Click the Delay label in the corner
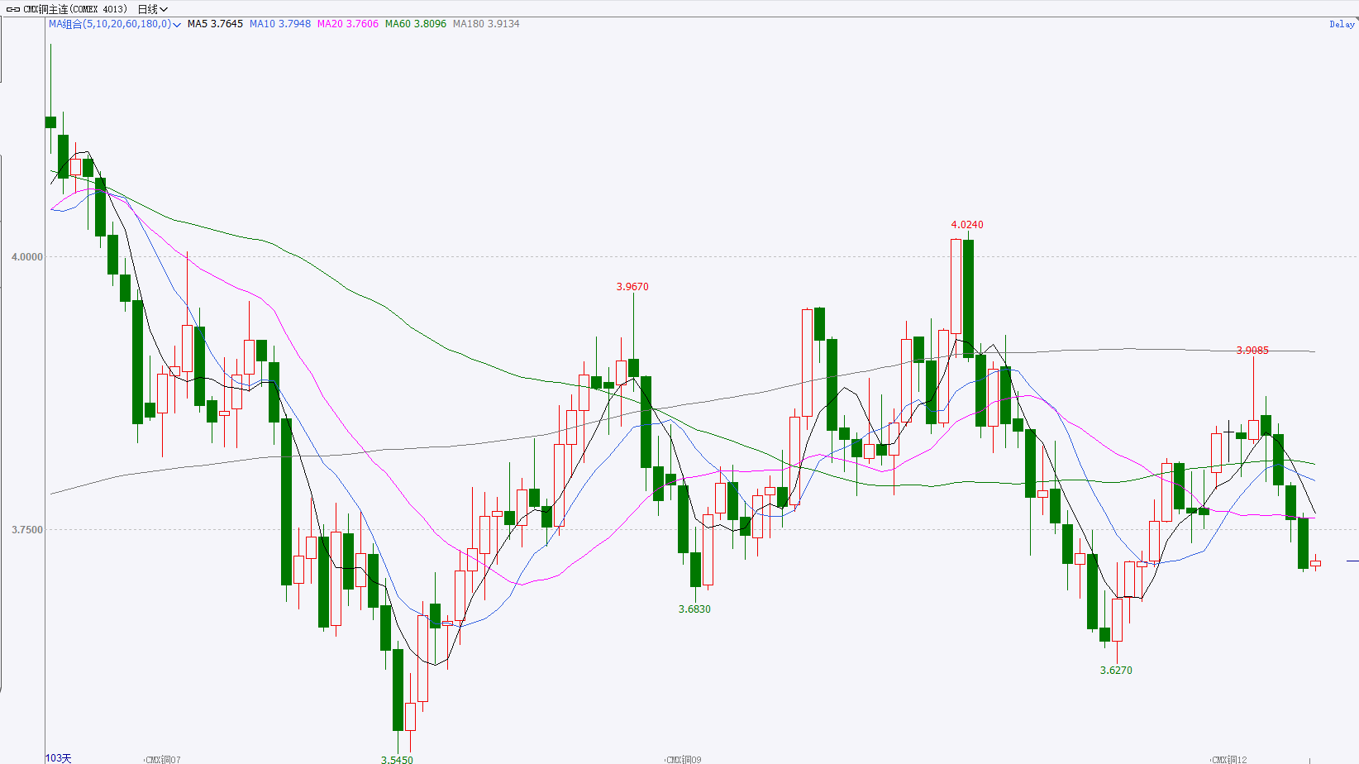The height and width of the screenshot is (764, 1359). [1342, 24]
